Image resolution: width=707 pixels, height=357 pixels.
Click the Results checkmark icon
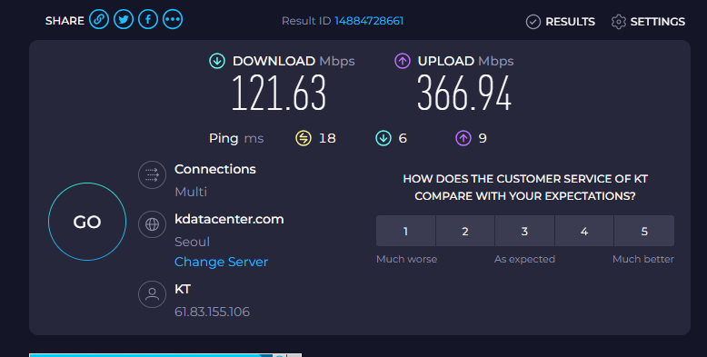tap(533, 22)
